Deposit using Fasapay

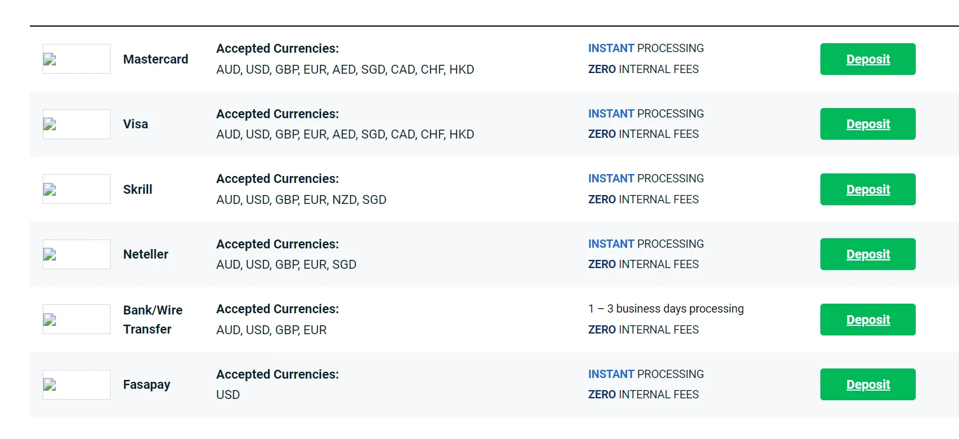(x=867, y=384)
